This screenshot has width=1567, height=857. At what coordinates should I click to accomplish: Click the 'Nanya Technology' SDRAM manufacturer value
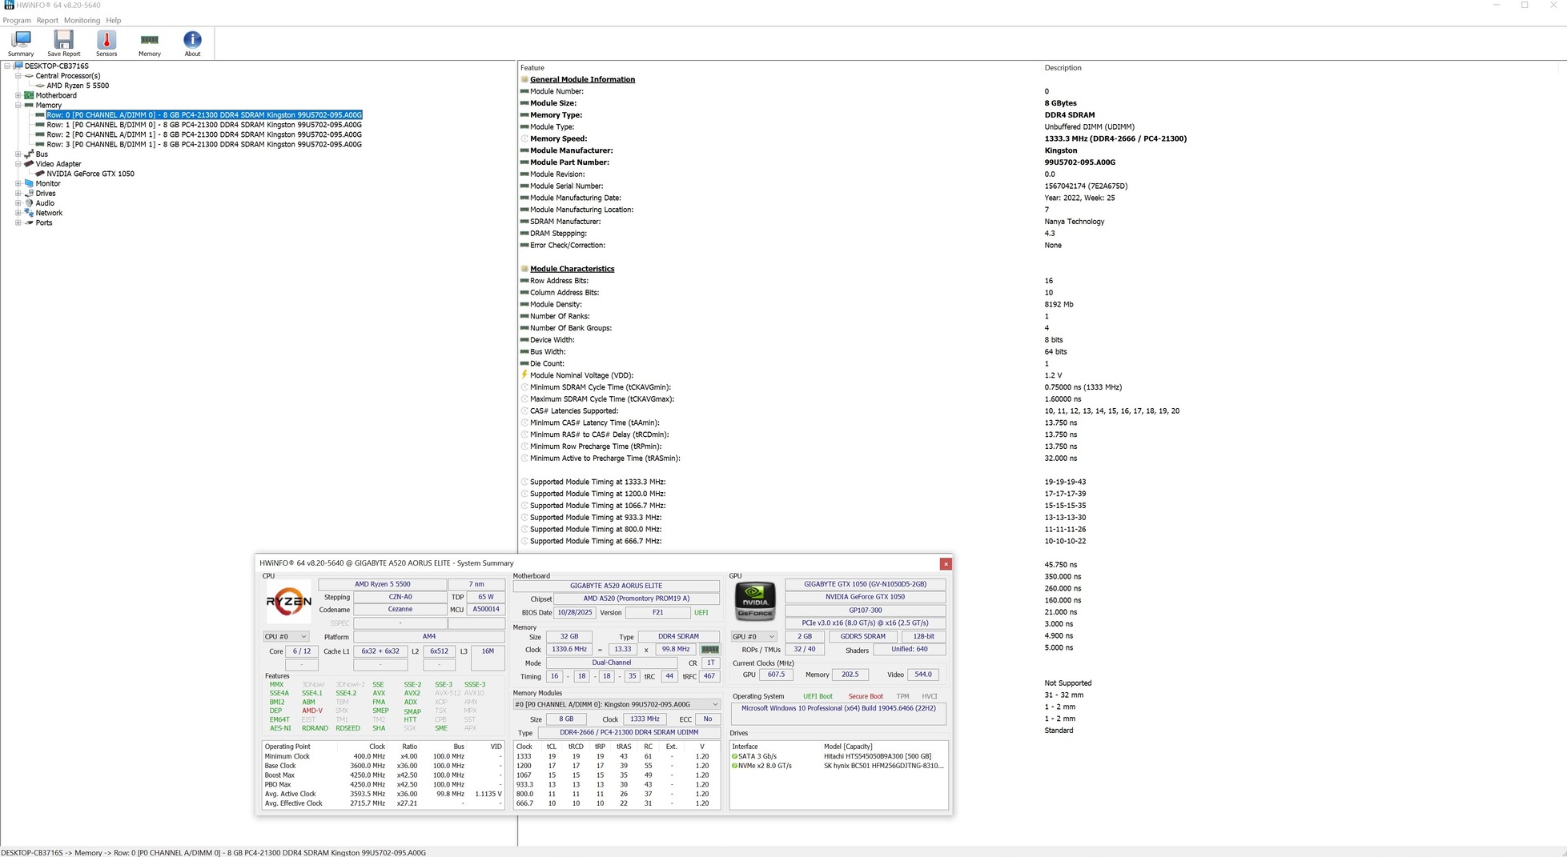click(1075, 222)
